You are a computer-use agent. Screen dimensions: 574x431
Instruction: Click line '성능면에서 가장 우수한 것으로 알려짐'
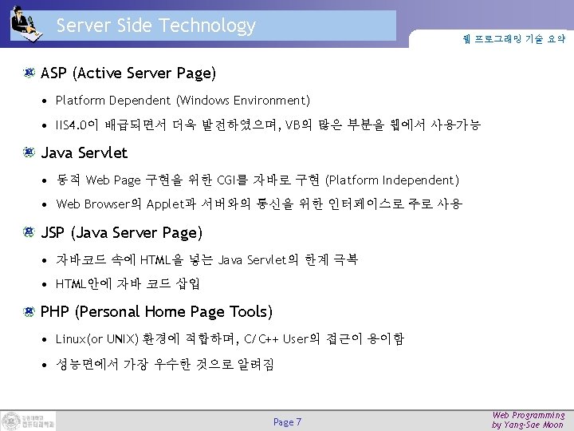pos(165,364)
